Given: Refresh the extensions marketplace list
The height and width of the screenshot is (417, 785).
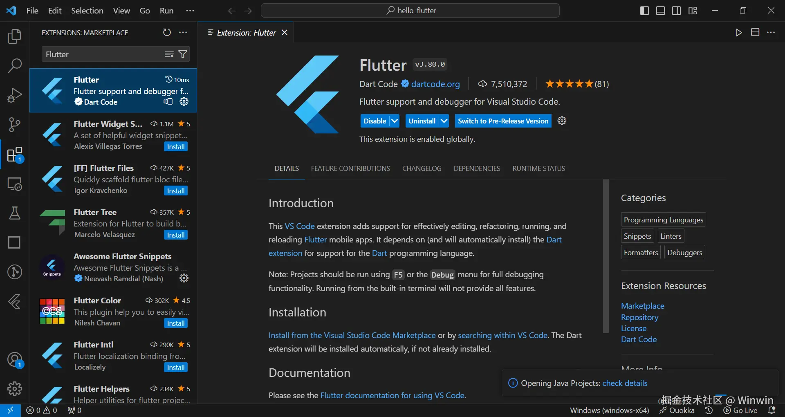Looking at the screenshot, I should [x=167, y=32].
